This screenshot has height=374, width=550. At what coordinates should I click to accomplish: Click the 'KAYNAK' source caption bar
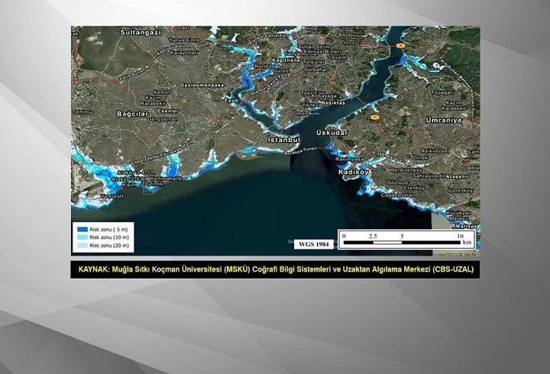275,269
